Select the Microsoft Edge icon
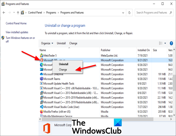This screenshot has width=176, height=136. tap(41, 65)
